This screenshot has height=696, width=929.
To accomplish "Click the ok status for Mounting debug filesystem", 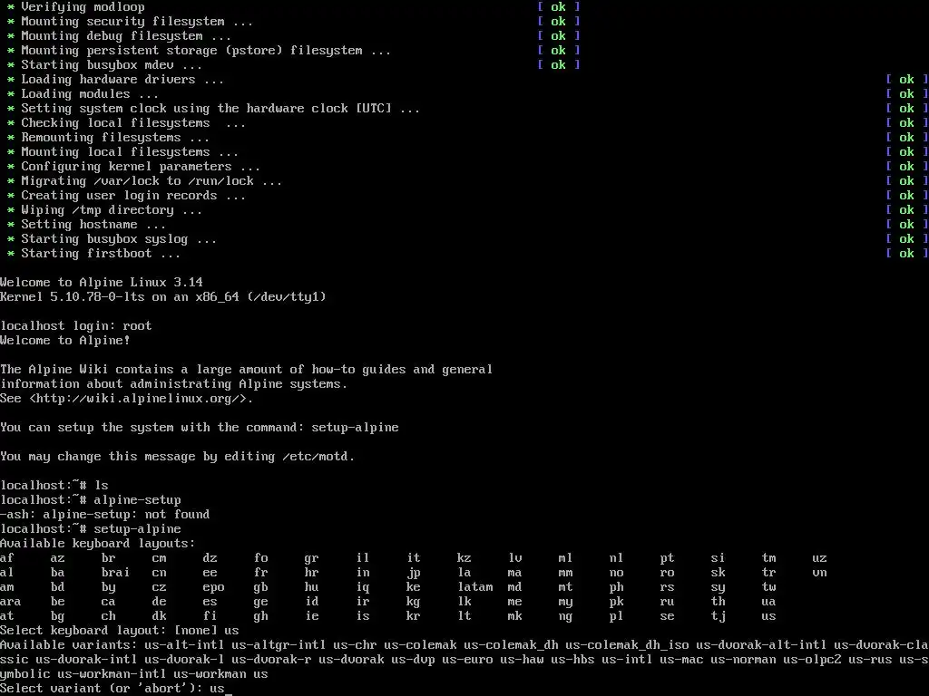I will click(x=558, y=36).
